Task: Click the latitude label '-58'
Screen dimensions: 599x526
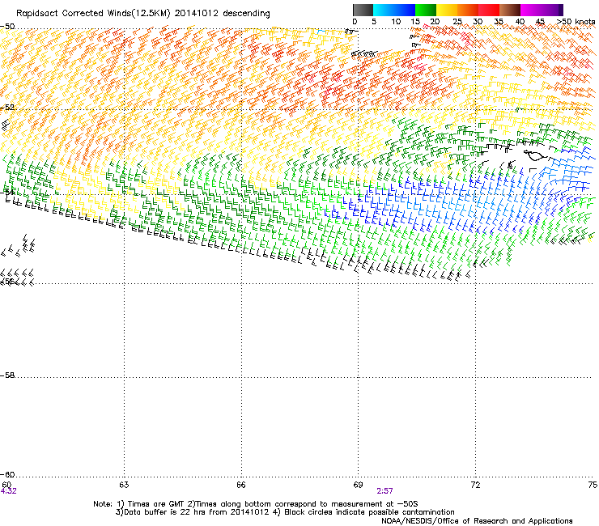Action: pyautogui.click(x=7, y=375)
